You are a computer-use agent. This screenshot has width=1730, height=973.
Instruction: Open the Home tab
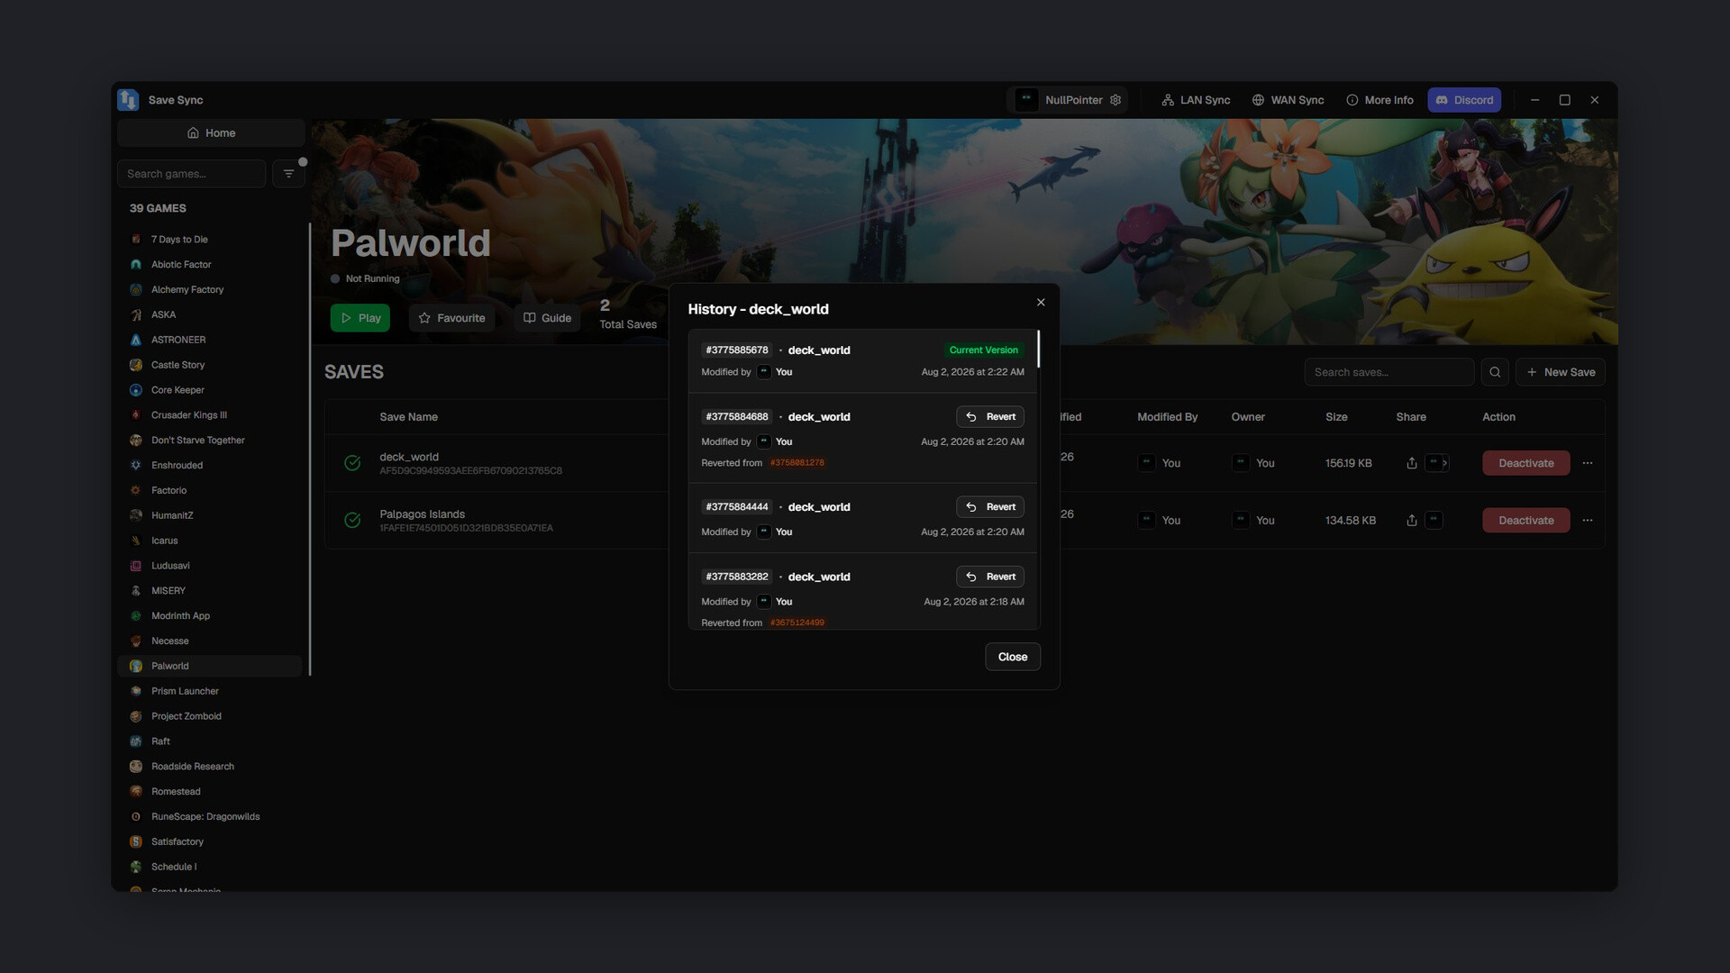coord(211,133)
